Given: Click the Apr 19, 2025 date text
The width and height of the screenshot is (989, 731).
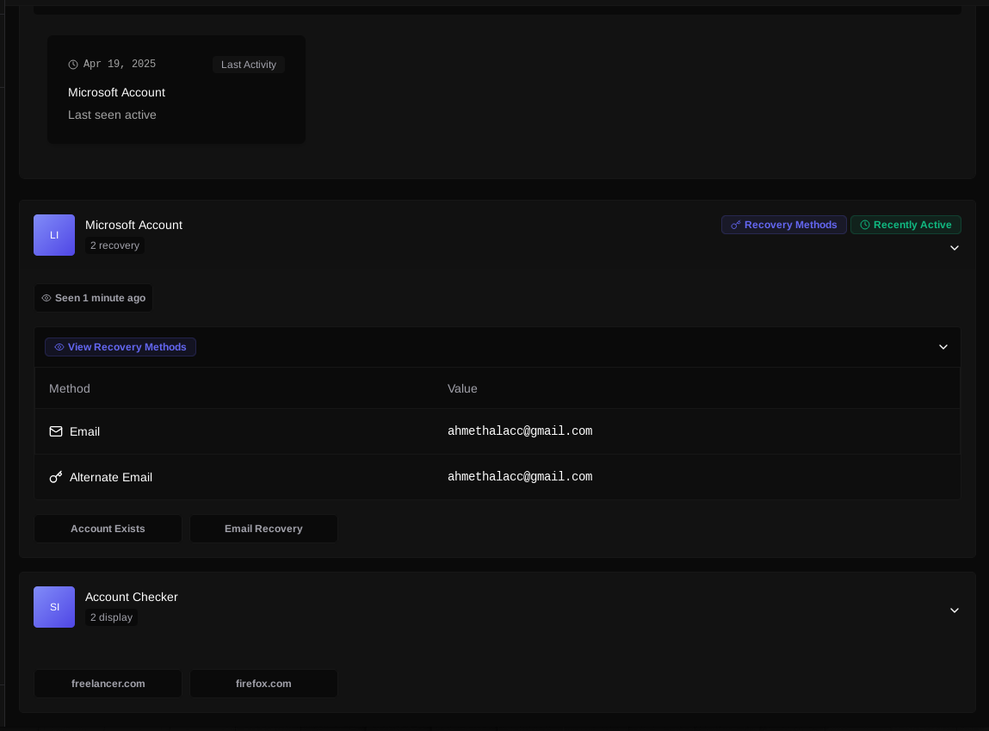Looking at the screenshot, I should pos(119,65).
